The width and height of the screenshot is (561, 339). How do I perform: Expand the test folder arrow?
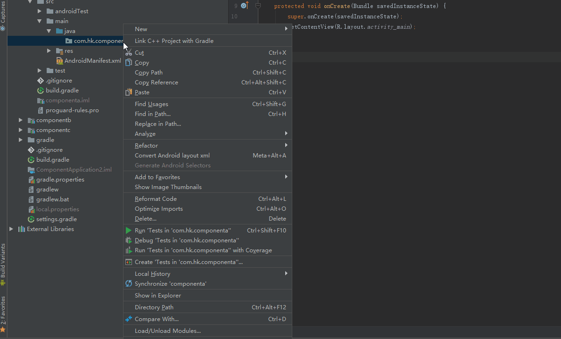[39, 71]
